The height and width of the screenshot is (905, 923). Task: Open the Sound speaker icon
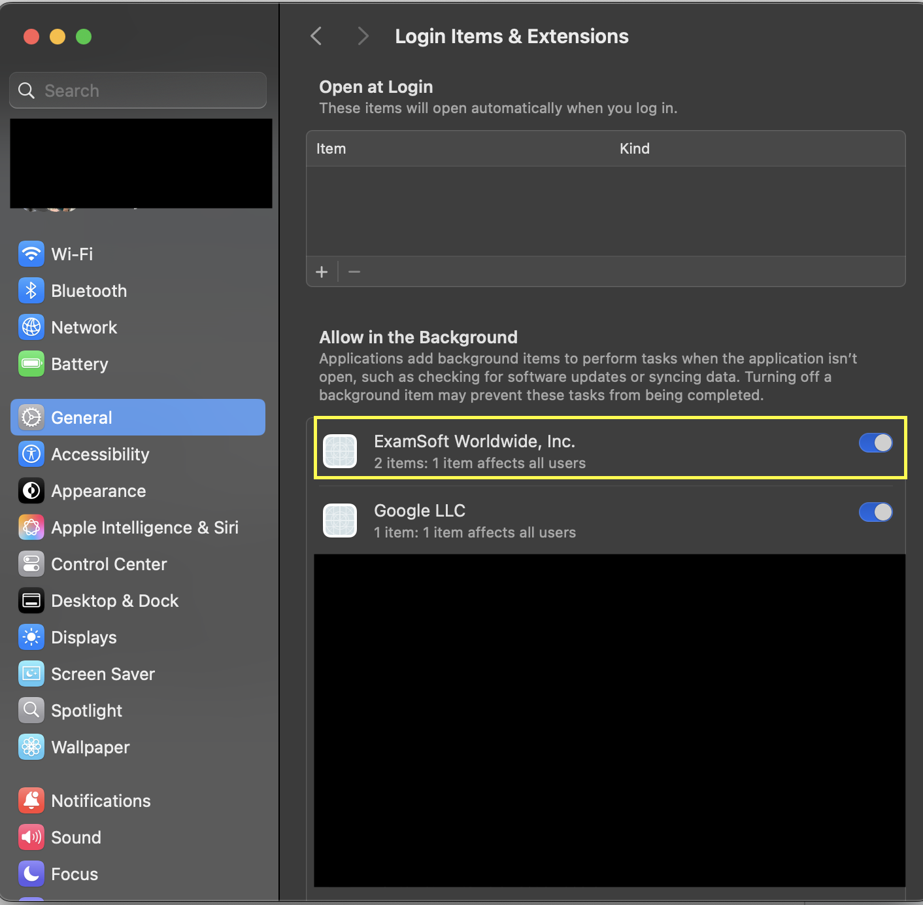[x=31, y=837]
